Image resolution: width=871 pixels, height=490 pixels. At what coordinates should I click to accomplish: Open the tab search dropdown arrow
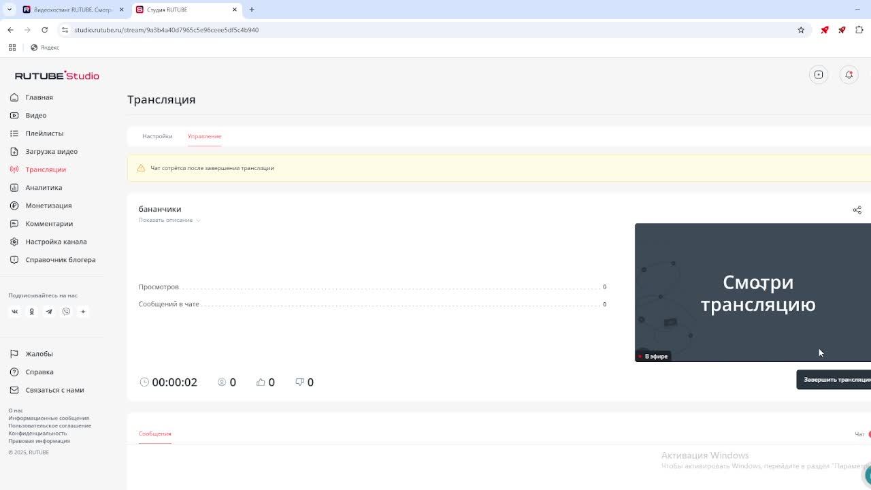(x=10, y=10)
